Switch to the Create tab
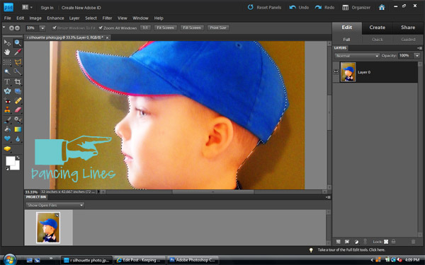Screen dimensions: 425x265 (377, 28)
